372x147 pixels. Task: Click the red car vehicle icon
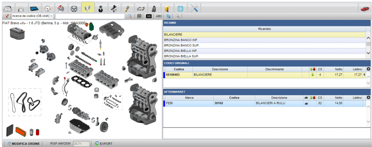click(x=364, y=8)
